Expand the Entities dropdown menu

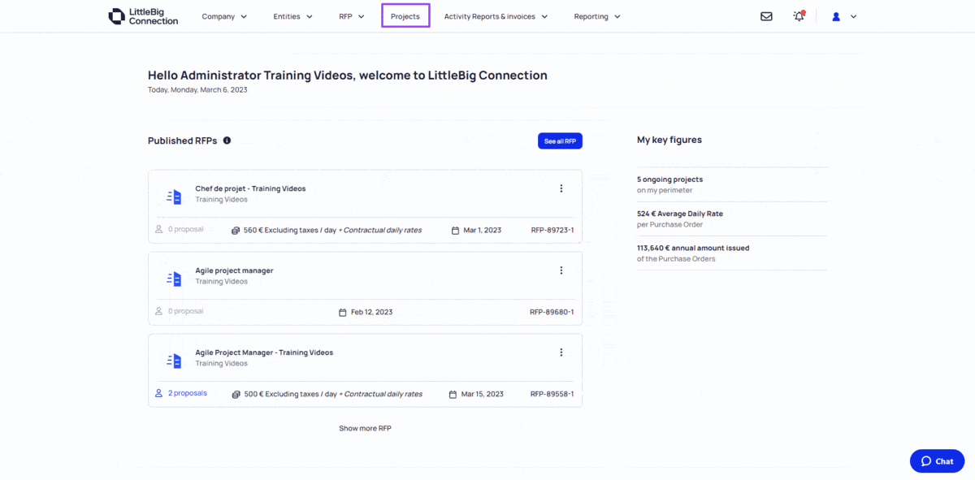click(x=292, y=16)
